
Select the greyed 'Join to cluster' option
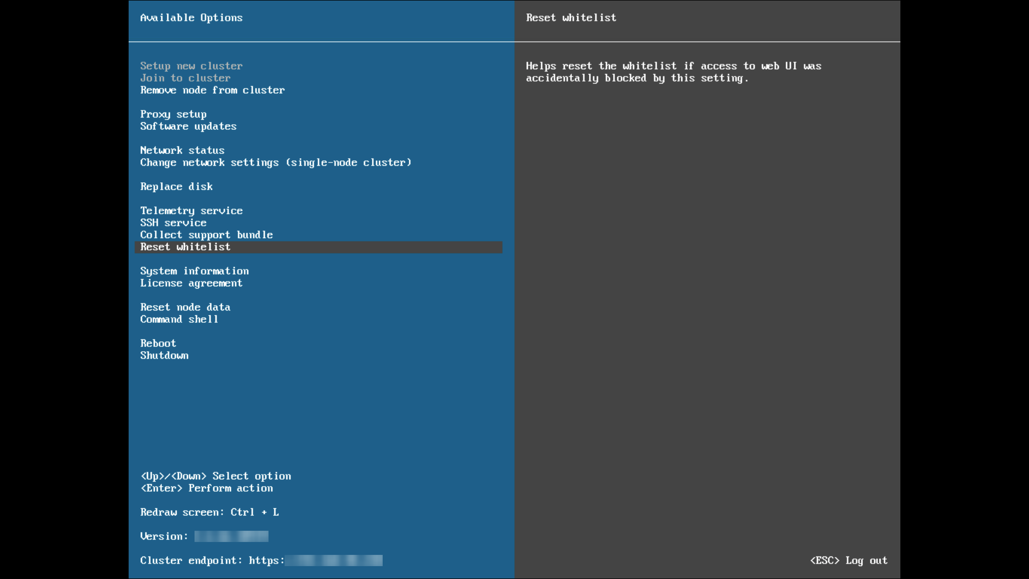pos(185,78)
